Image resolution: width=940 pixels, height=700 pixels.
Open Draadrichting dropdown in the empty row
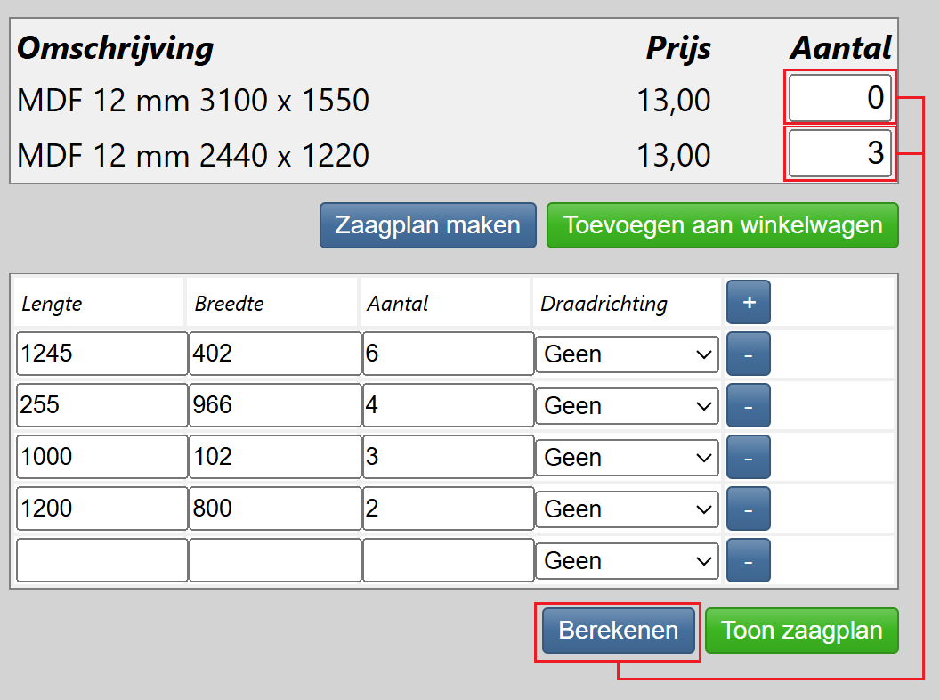click(x=627, y=560)
